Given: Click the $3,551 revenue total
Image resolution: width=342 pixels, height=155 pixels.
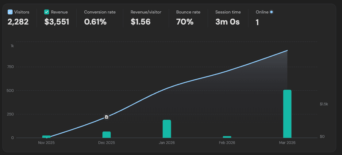Looking at the screenshot, I should click(x=57, y=22).
